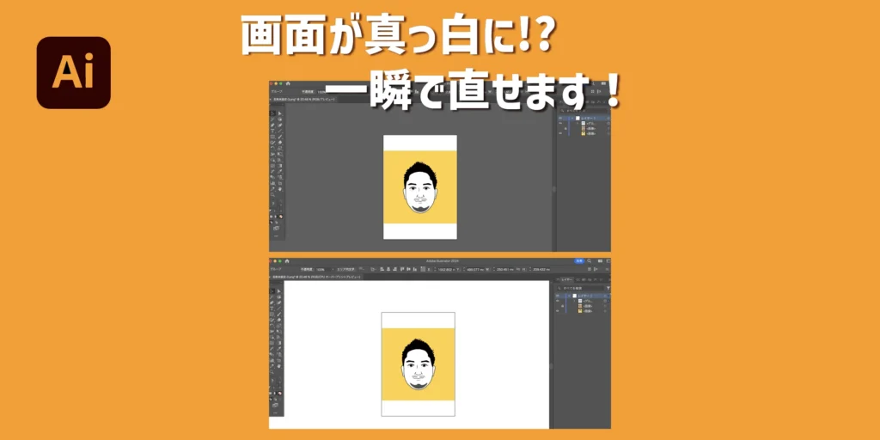Image resolution: width=880 pixels, height=440 pixels.
Task: Click blue share button in lower window
Action: pyautogui.click(x=579, y=261)
